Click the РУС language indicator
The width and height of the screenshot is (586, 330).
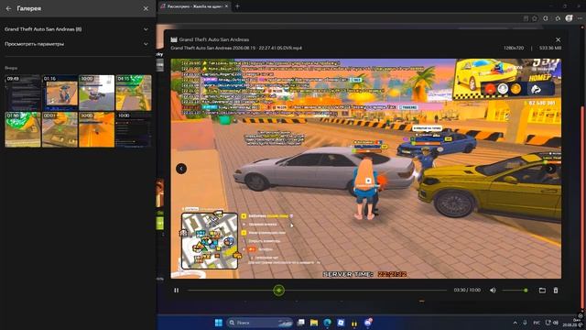click(x=537, y=323)
